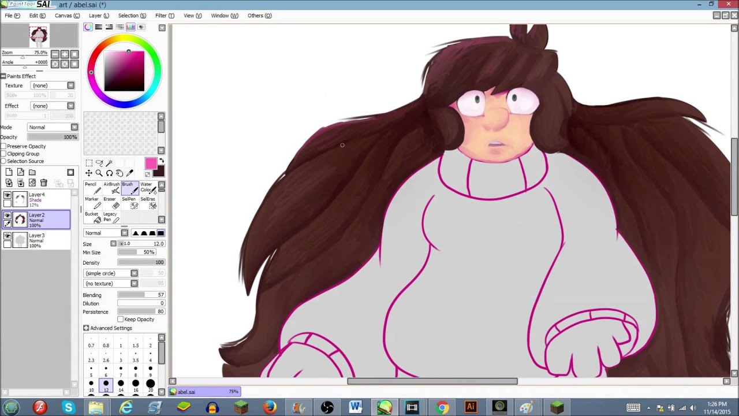Open the Selection menu
739x416 pixels.
[132, 16]
